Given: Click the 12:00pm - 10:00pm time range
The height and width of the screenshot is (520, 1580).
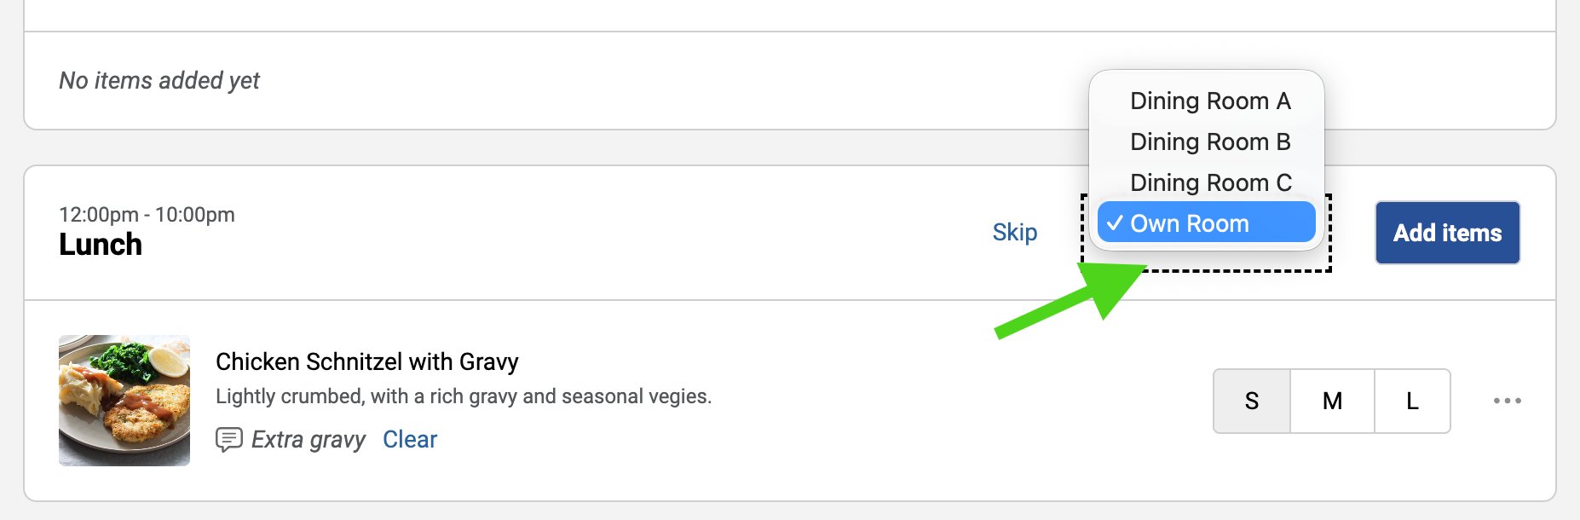Looking at the screenshot, I should pyautogui.click(x=147, y=214).
